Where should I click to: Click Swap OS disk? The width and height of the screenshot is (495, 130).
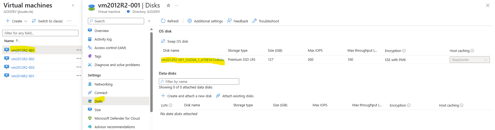pyautogui.click(x=175, y=41)
